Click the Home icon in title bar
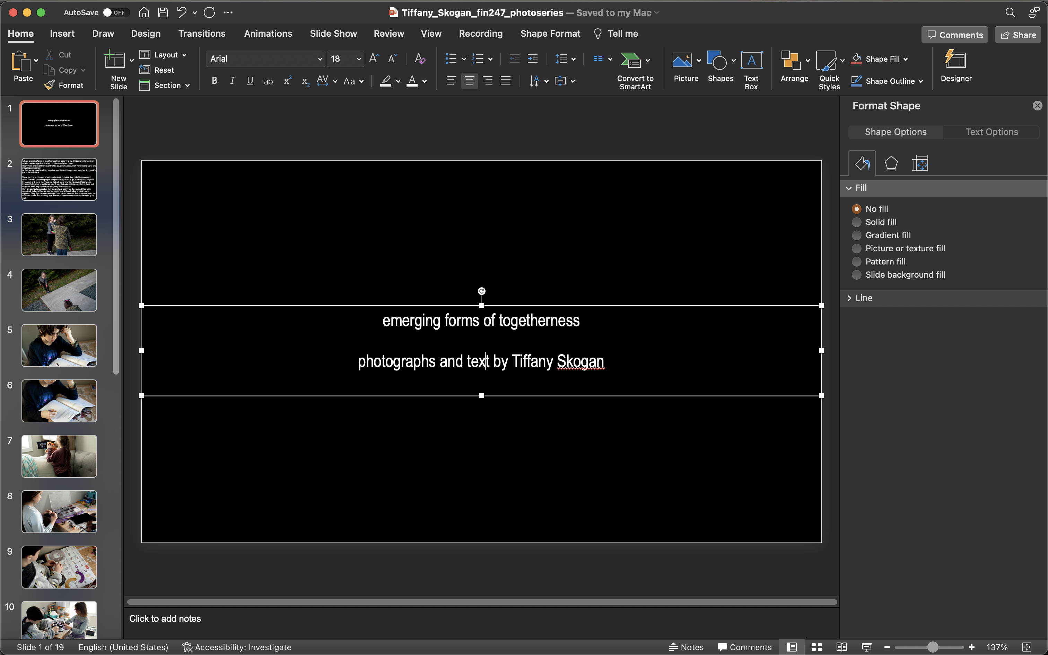 (144, 12)
